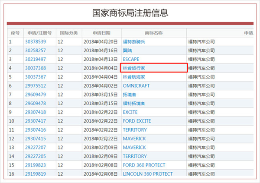Open registration number 29227207 link

click(x=36, y=147)
